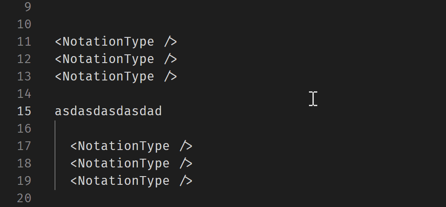Place cursor in the asdasdasdasdad text
Screen dimensions: 446x207
click(x=108, y=111)
